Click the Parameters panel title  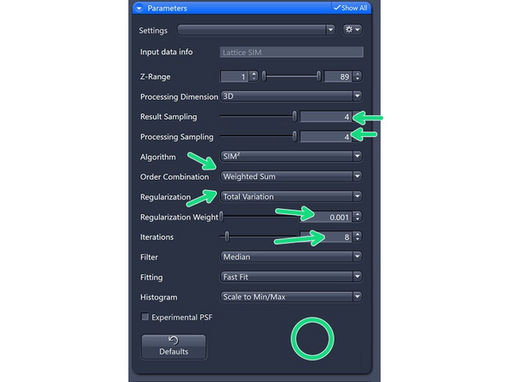click(x=167, y=9)
